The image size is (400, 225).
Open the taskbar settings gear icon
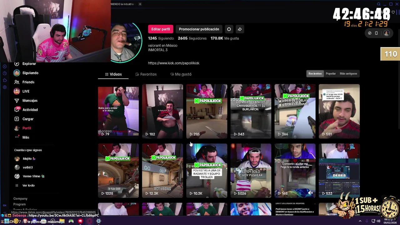98,221
